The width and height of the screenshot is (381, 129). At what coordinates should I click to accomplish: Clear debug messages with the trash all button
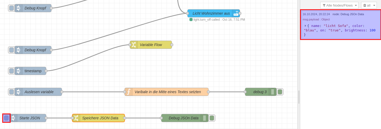point(367,5)
